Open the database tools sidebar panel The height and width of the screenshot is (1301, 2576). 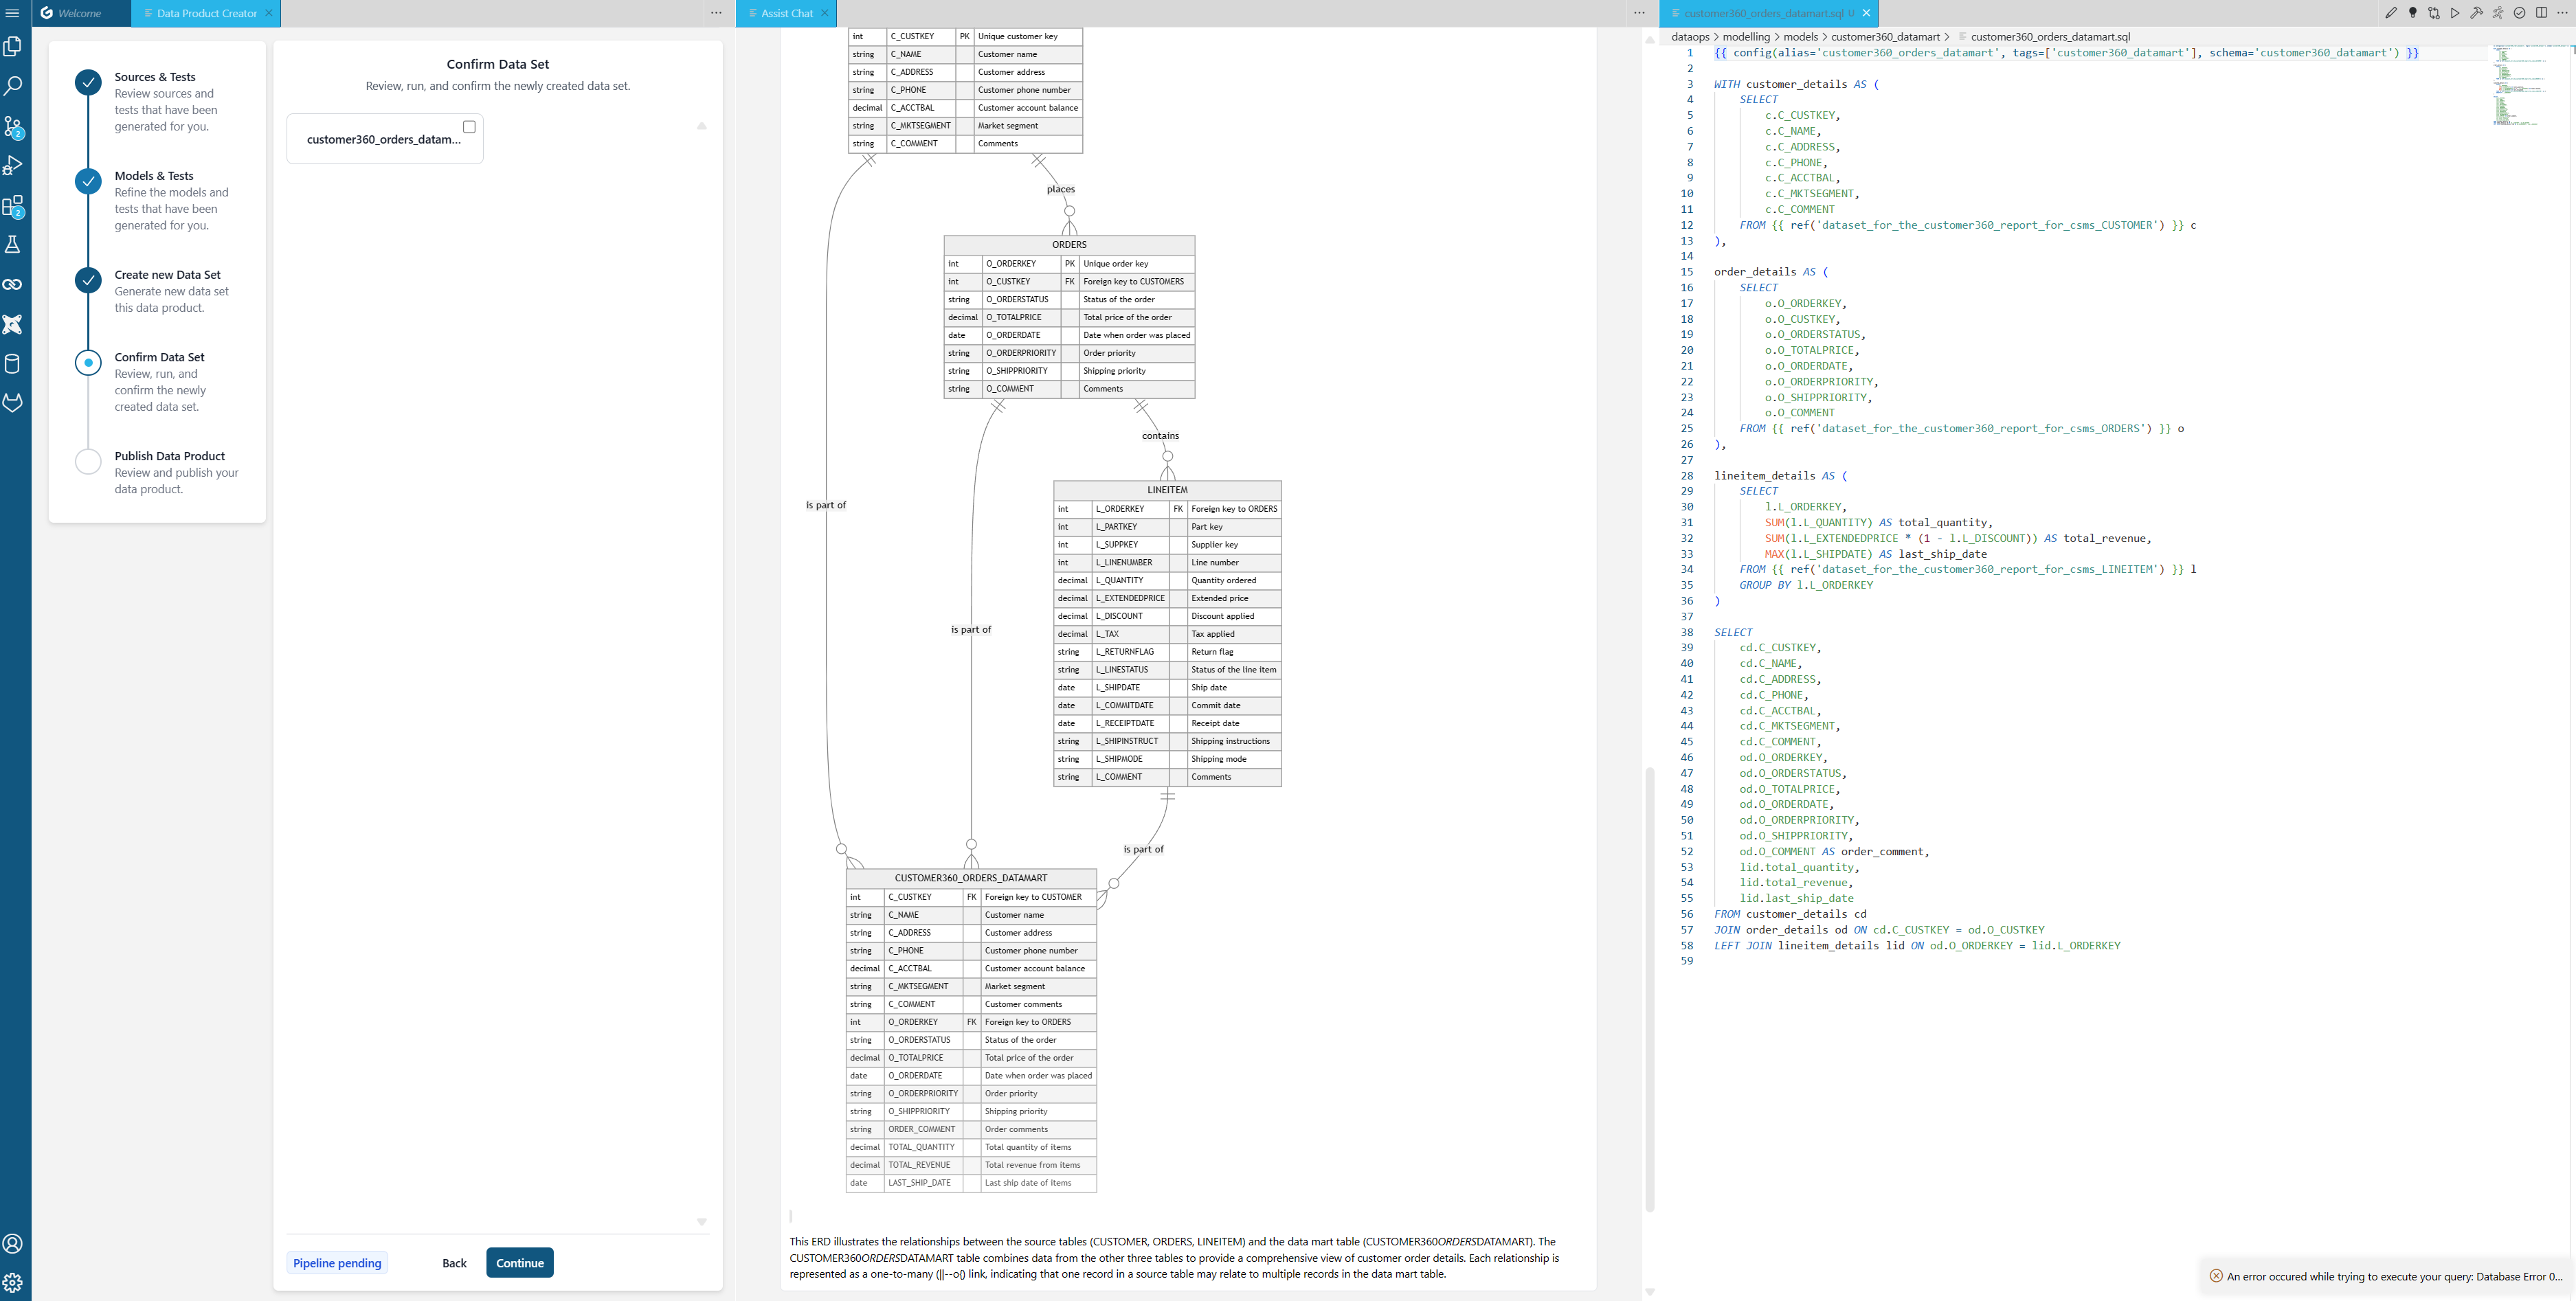13,363
